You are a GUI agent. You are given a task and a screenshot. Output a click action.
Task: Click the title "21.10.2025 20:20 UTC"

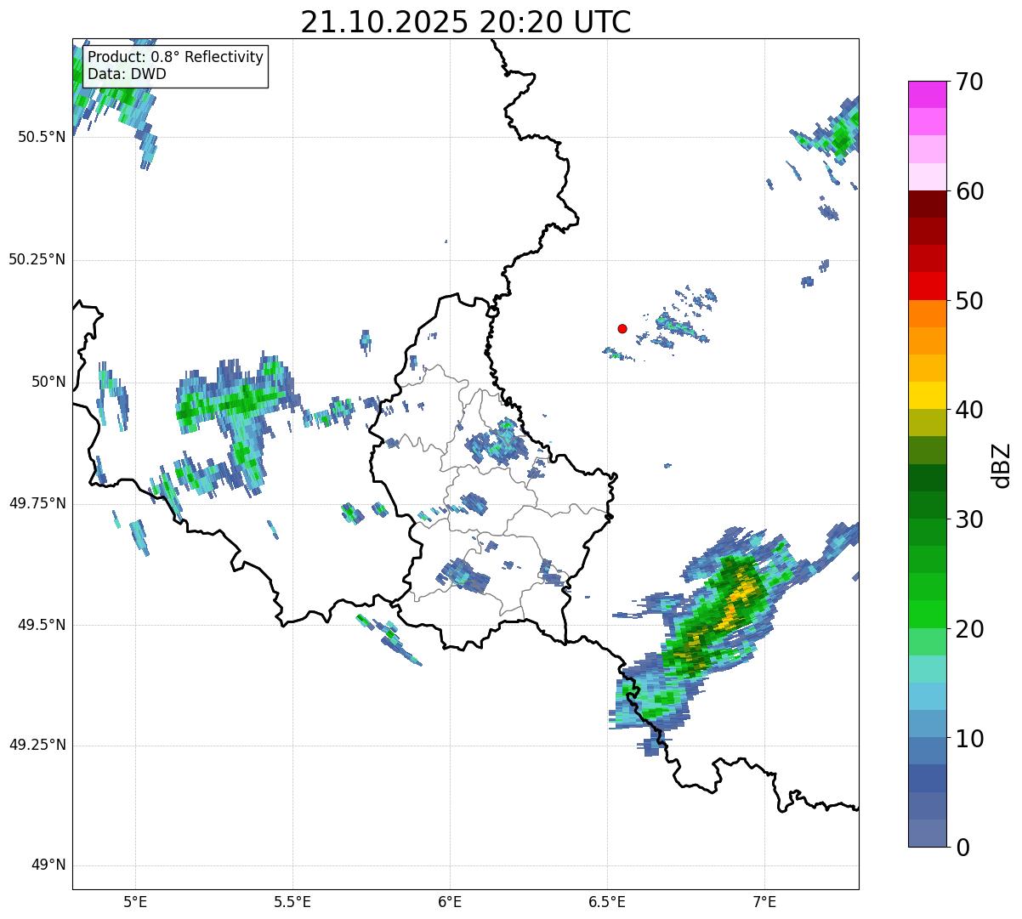point(466,22)
